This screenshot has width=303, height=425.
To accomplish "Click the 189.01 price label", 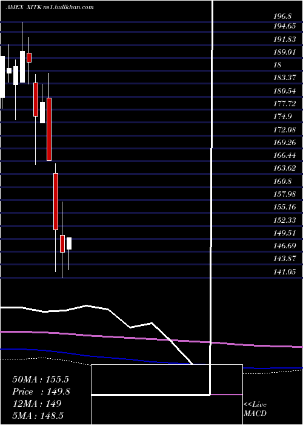I will (x=285, y=52).
